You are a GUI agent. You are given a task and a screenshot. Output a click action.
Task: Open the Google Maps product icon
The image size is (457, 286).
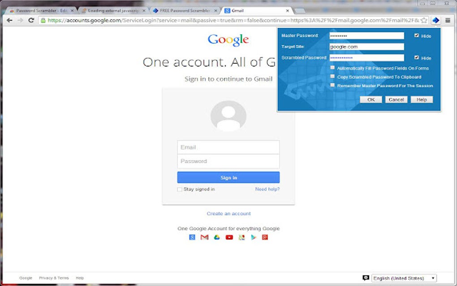pyautogui.click(x=241, y=237)
